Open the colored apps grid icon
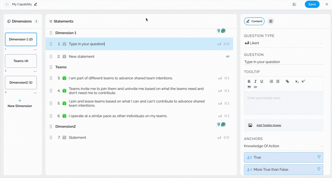The height and width of the screenshot is (178, 332). pos(294,4)
